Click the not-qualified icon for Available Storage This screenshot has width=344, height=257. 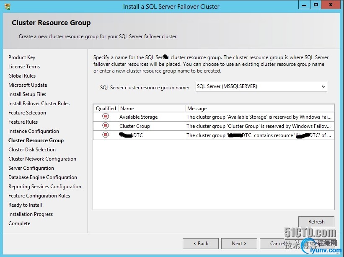coord(106,116)
